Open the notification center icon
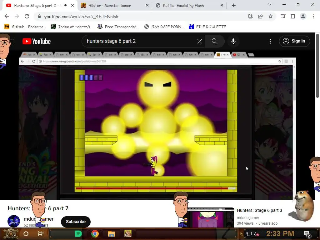This screenshot has width=320, height=240. click(307, 234)
